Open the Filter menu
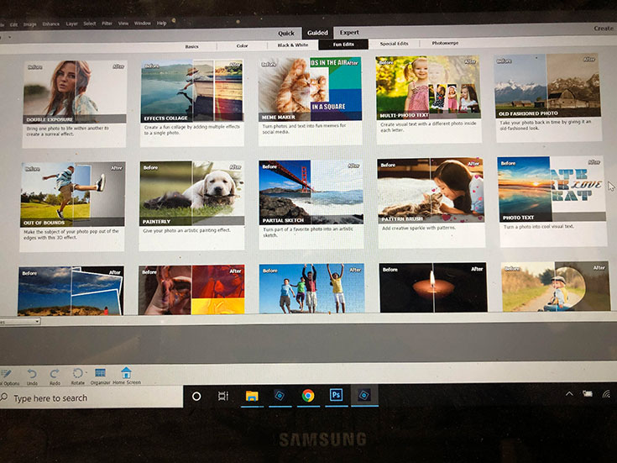This screenshot has width=617, height=463. pyautogui.click(x=107, y=24)
